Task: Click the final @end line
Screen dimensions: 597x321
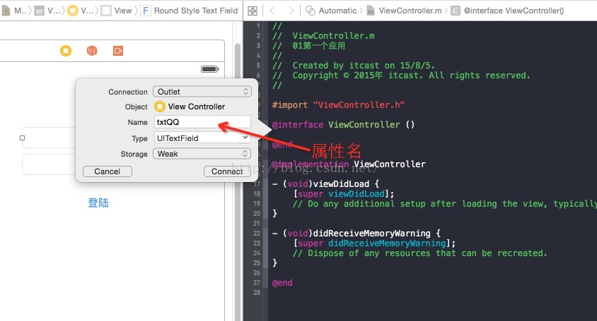Action: point(282,283)
